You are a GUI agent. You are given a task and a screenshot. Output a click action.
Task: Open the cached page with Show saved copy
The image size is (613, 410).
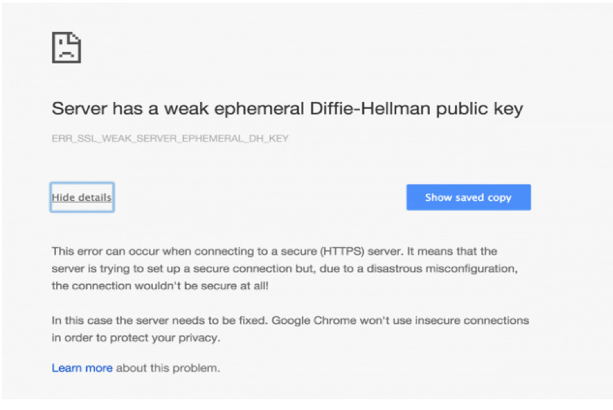[468, 197]
